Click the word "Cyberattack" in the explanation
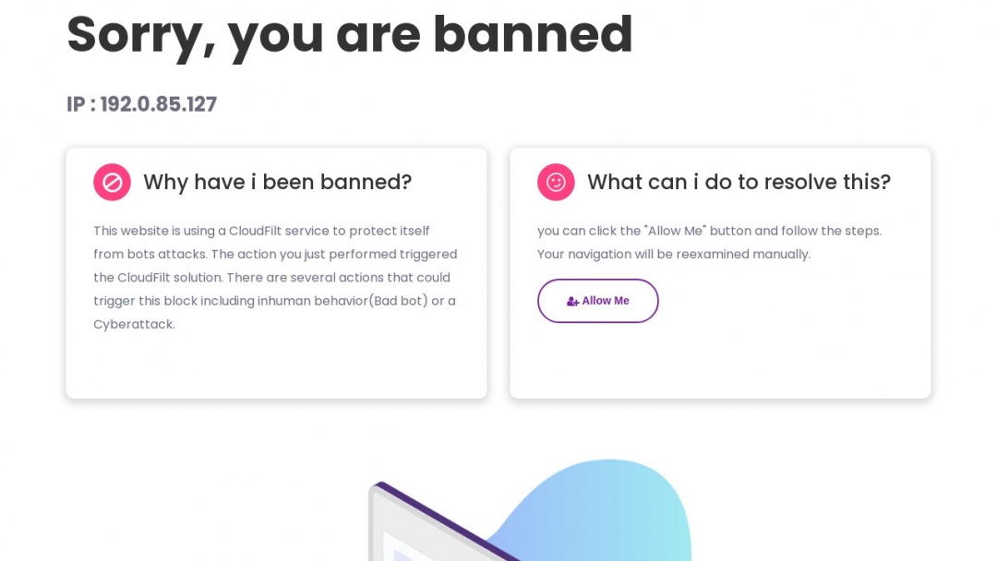This screenshot has height=561, width=997. [133, 325]
